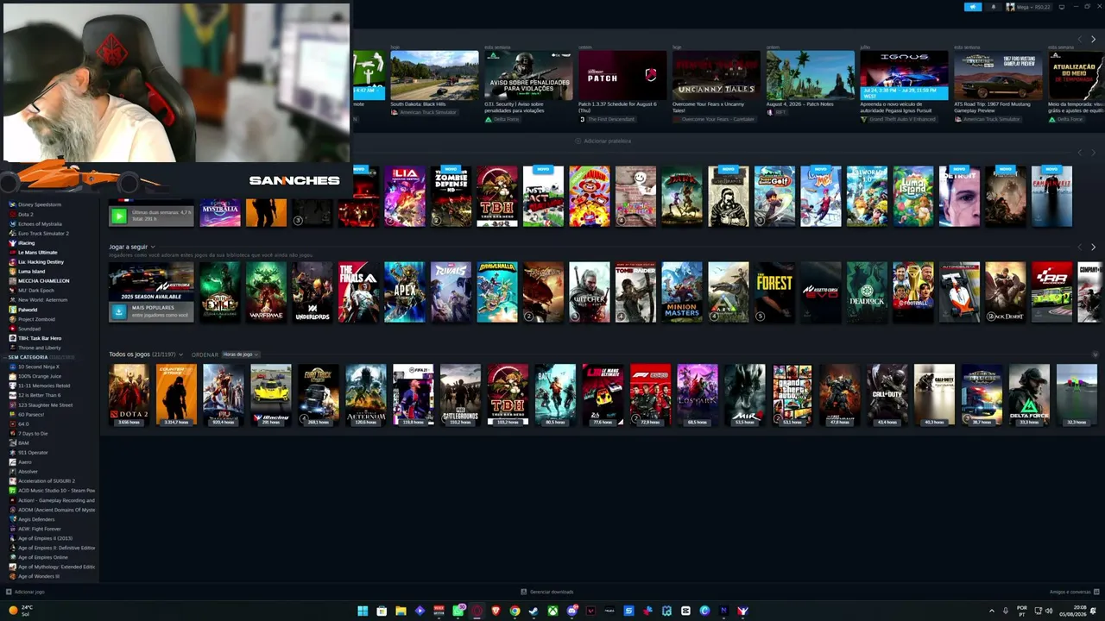
Task: Select 'Age of Empires Online' in sidebar
Action: (43, 557)
